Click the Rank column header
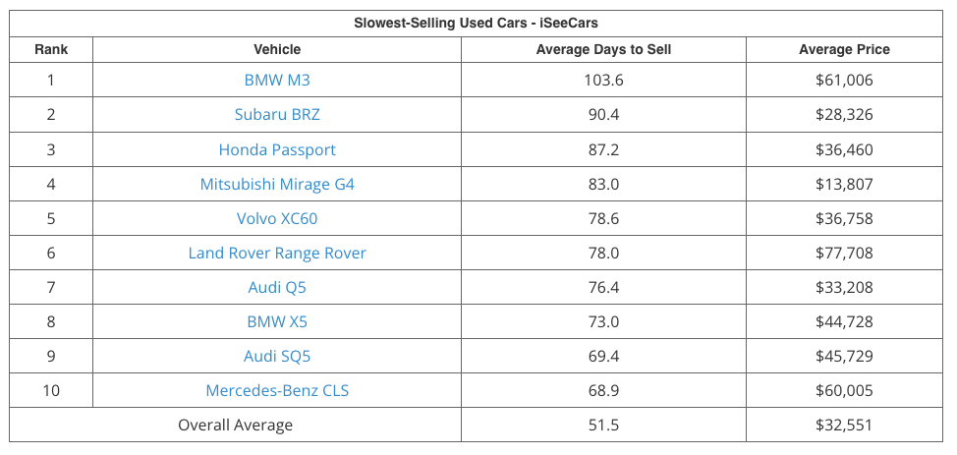 click(50, 49)
